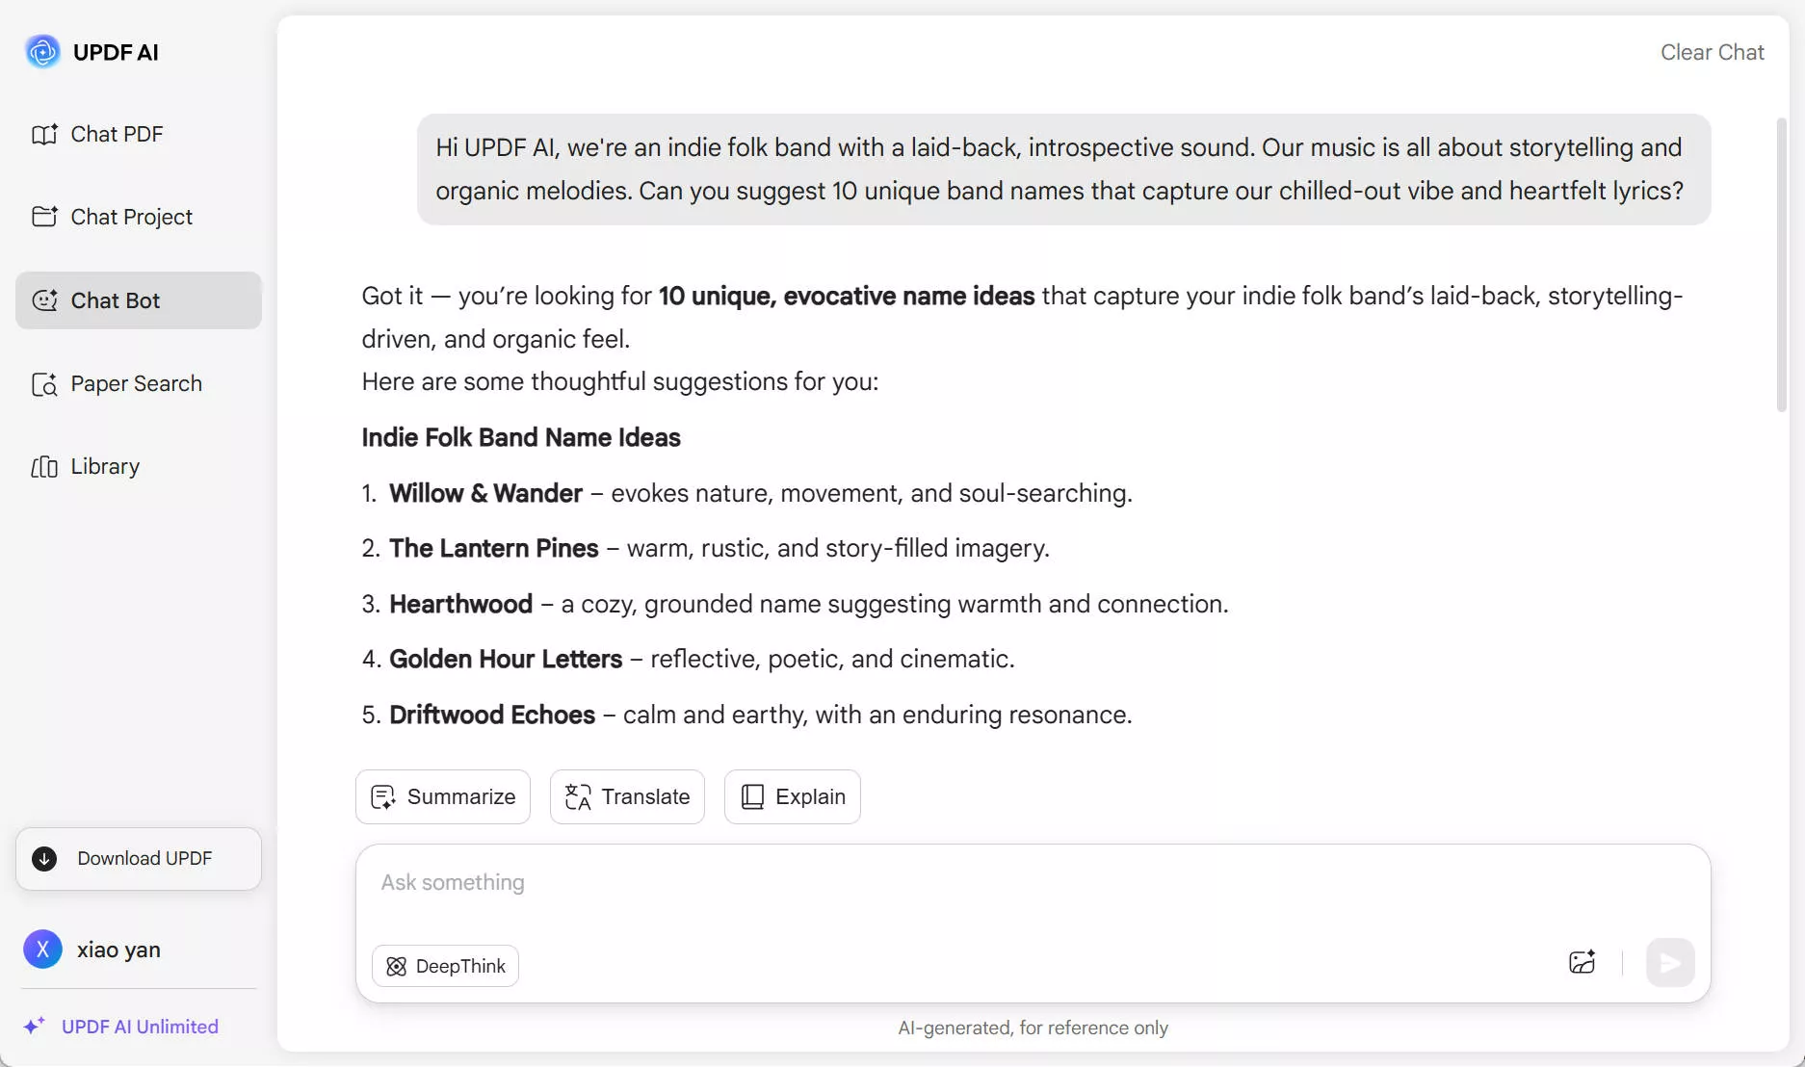Click the image upload icon

click(x=1582, y=962)
